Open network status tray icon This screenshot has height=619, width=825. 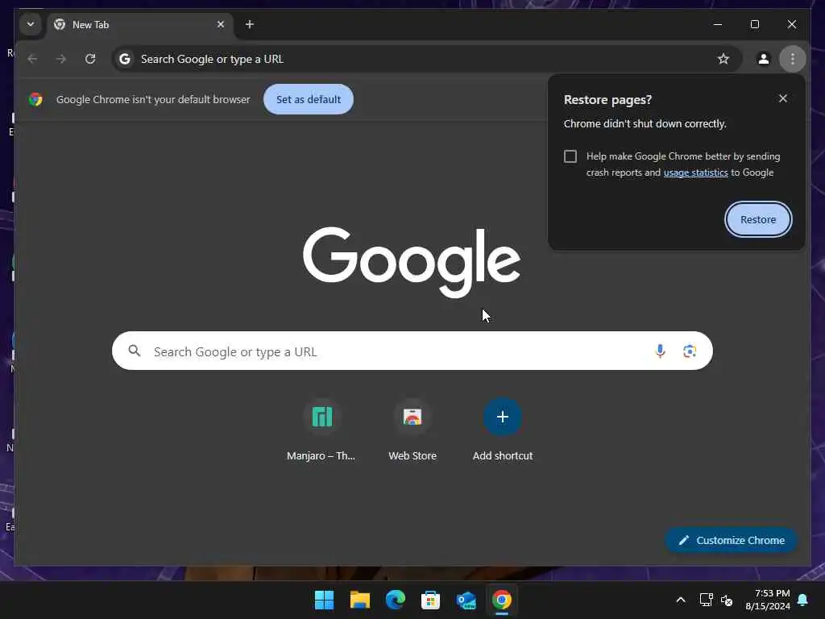point(706,600)
